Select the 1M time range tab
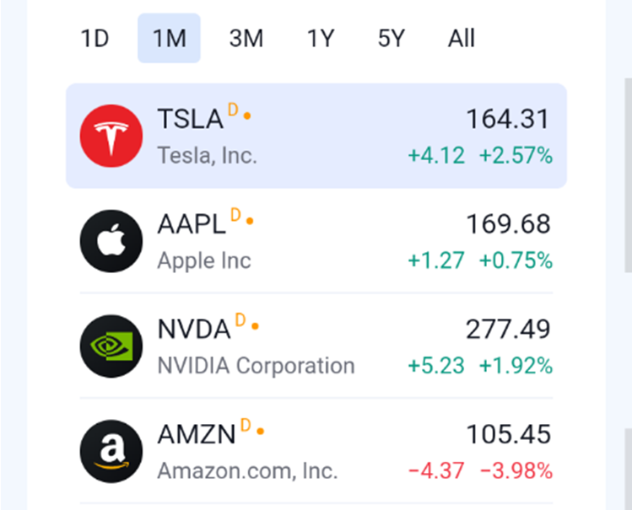Viewport: 632px width, 510px height. click(x=169, y=39)
